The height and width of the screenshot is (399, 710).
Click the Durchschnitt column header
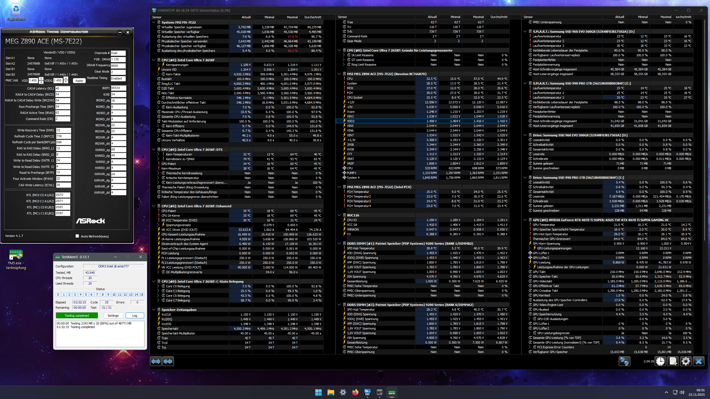tap(313, 17)
